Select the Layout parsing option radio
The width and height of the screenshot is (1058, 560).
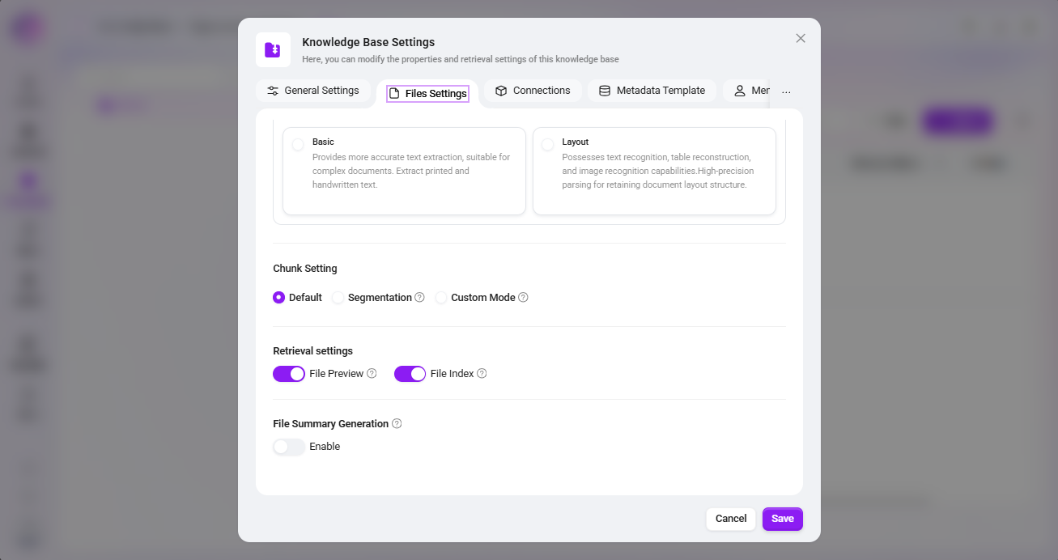(548, 145)
